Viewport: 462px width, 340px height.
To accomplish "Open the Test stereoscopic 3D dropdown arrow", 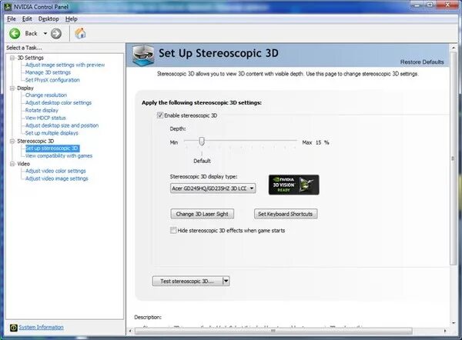I will pyautogui.click(x=226, y=281).
